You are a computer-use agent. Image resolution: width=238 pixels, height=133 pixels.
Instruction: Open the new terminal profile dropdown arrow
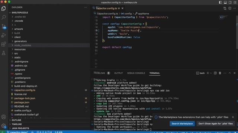[x=211, y=73]
